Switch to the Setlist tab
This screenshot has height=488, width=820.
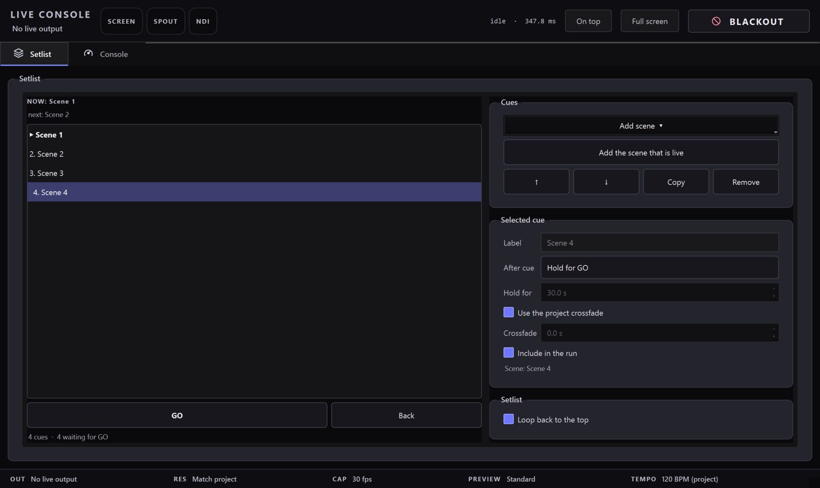coord(34,54)
